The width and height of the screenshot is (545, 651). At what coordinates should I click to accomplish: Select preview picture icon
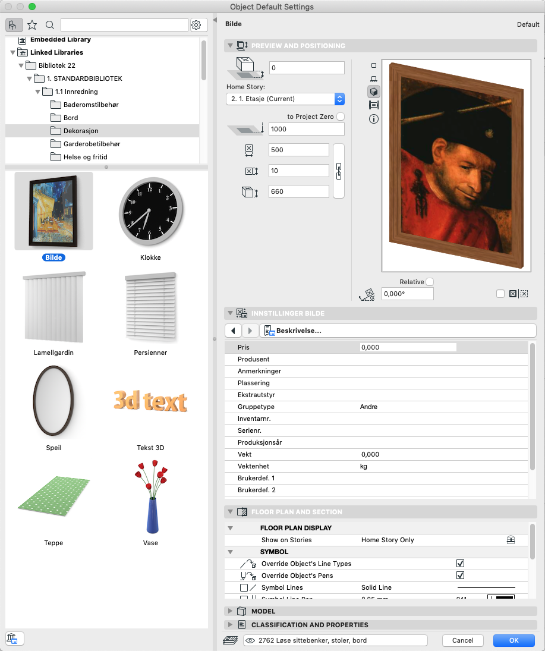pos(374,105)
